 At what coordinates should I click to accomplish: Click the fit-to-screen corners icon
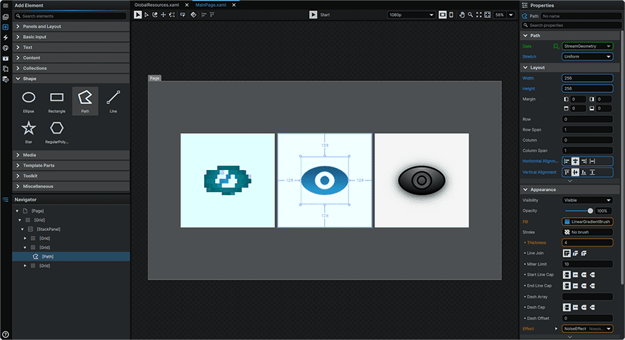478,15
